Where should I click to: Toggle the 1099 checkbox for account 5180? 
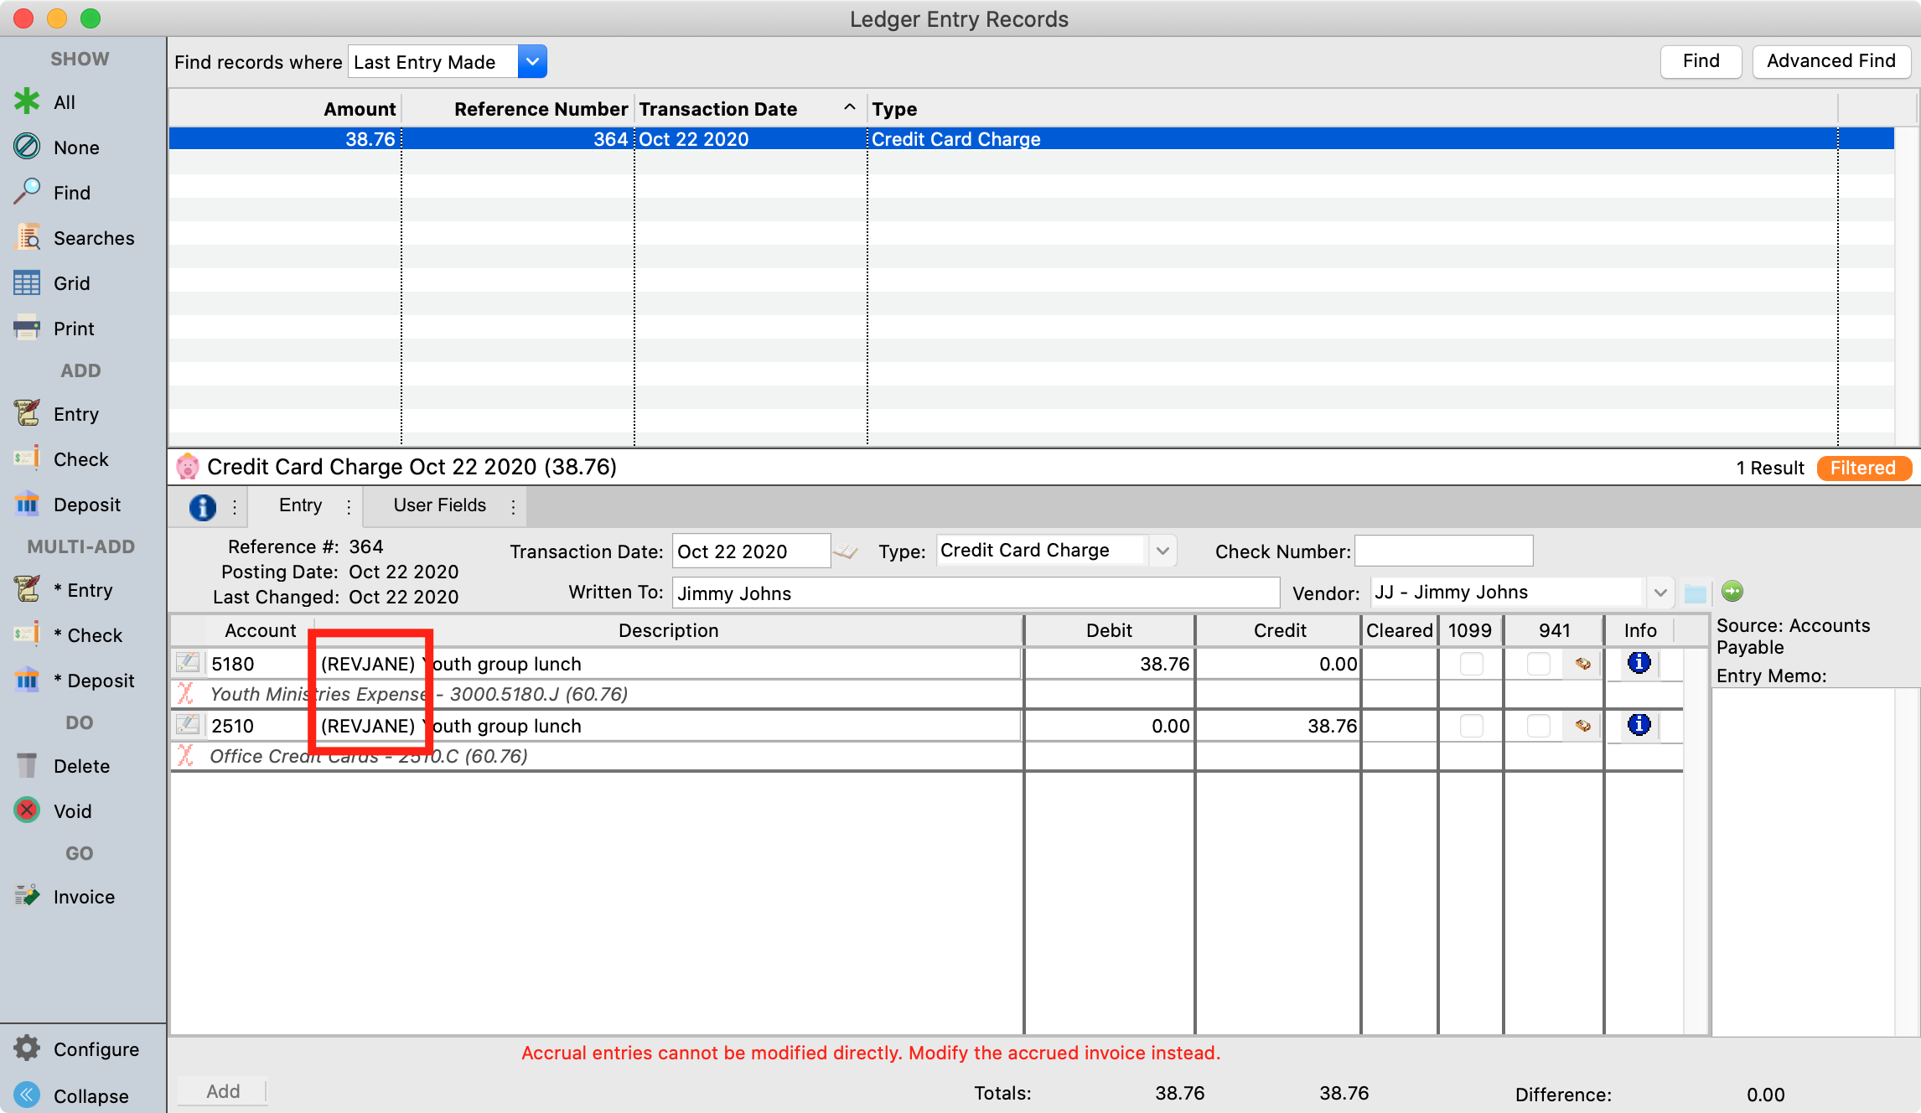pos(1471,664)
